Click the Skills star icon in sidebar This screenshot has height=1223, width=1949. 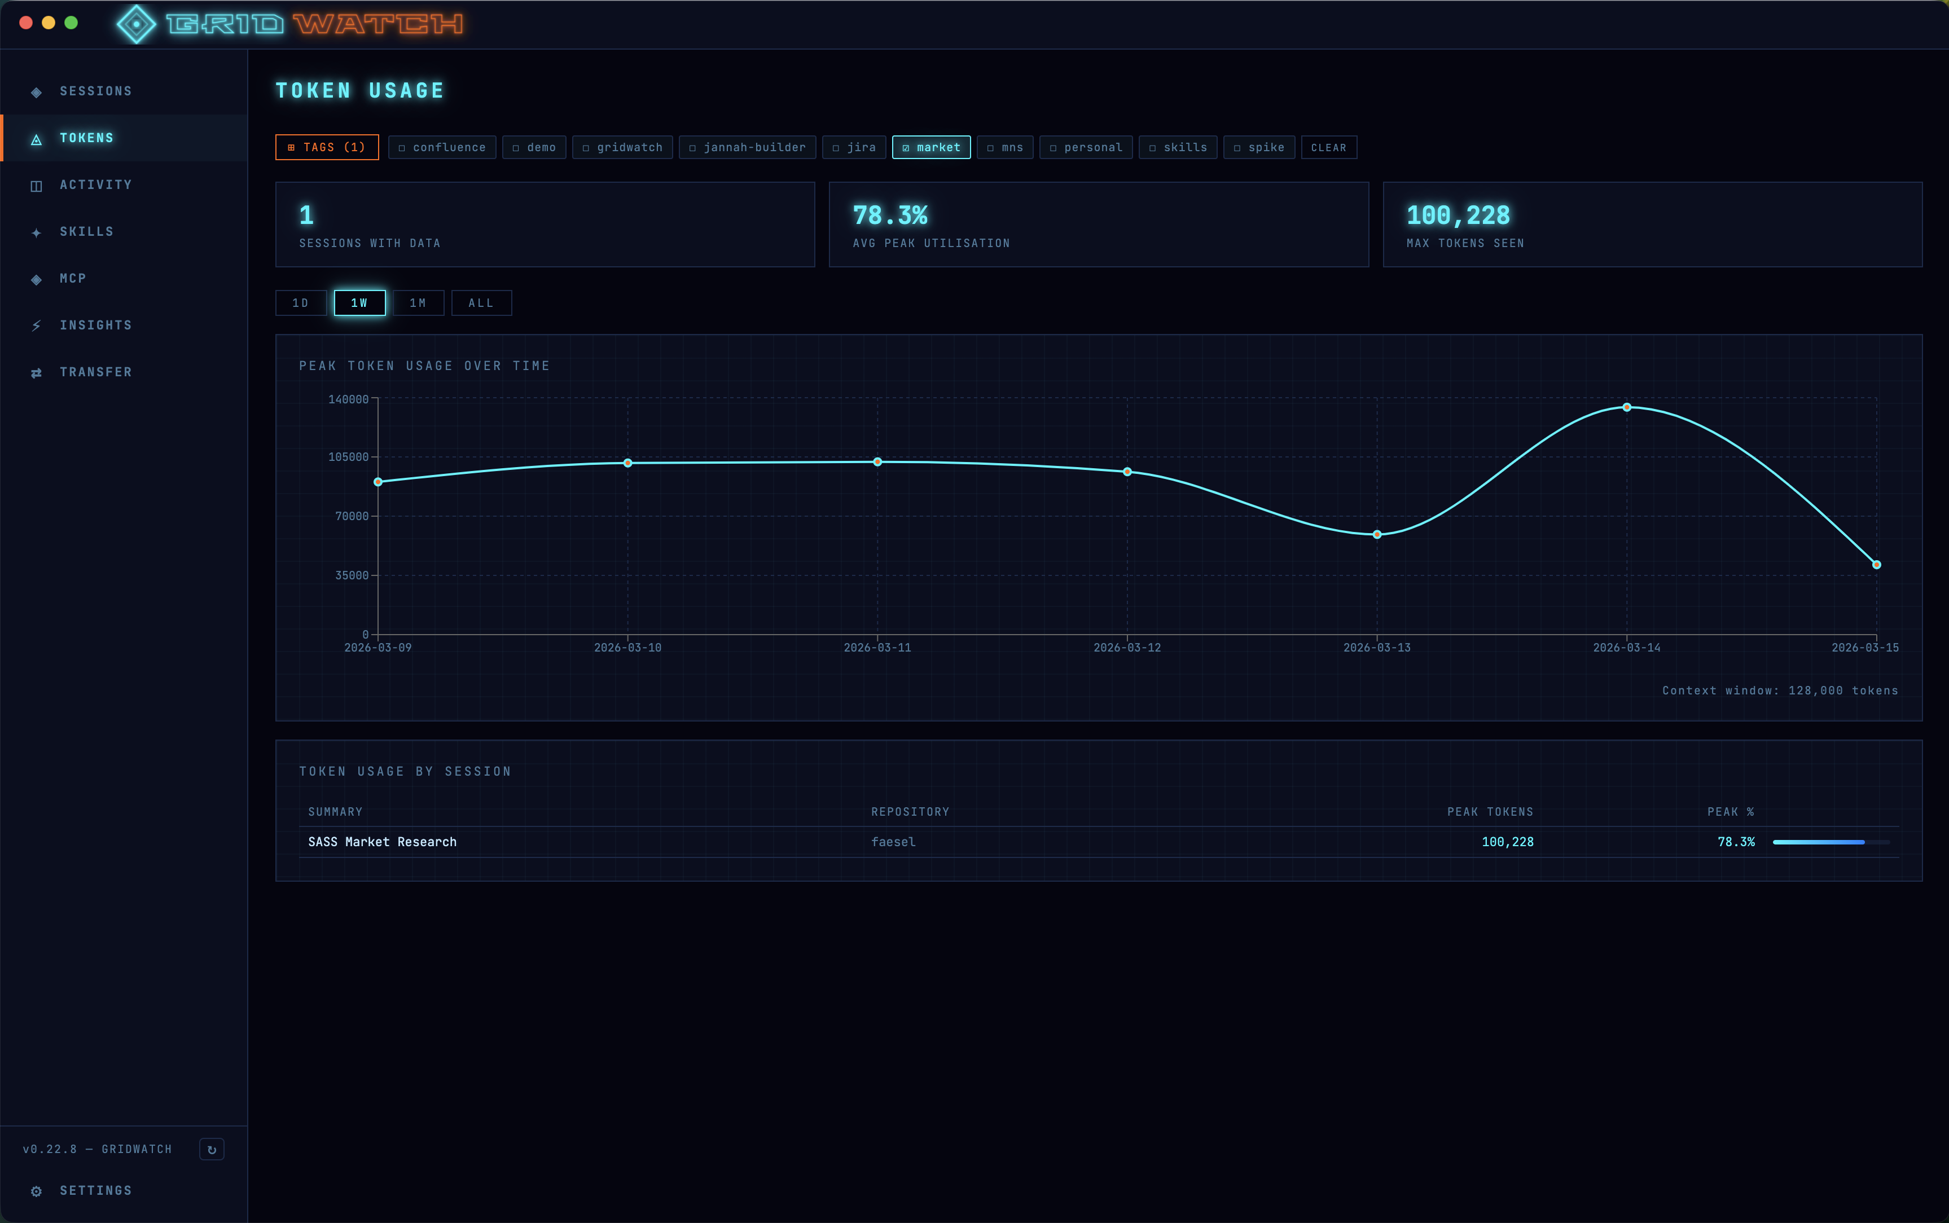(37, 233)
